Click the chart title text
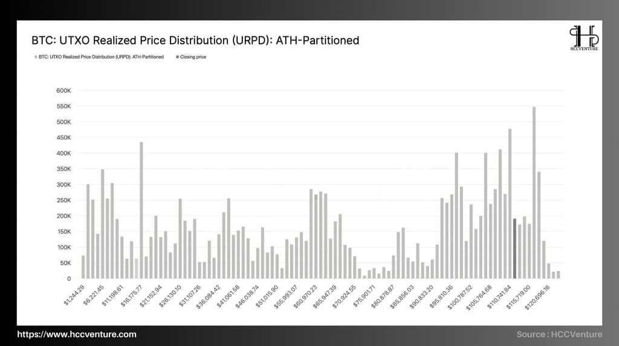Viewport: 619px width, 346px height. click(195, 41)
